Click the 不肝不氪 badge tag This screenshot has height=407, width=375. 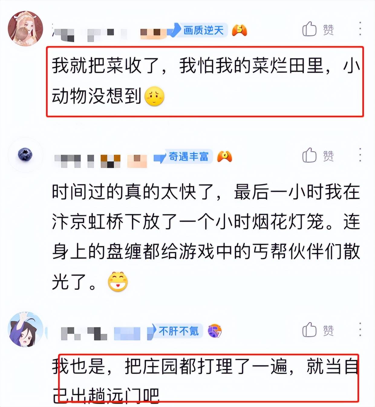174,331
